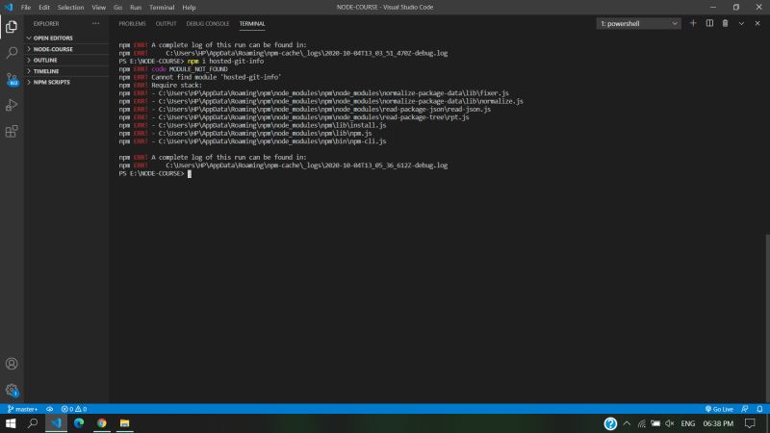770x433 pixels.
Task: Open the feedback icon in status bar
Action: [x=745, y=409]
